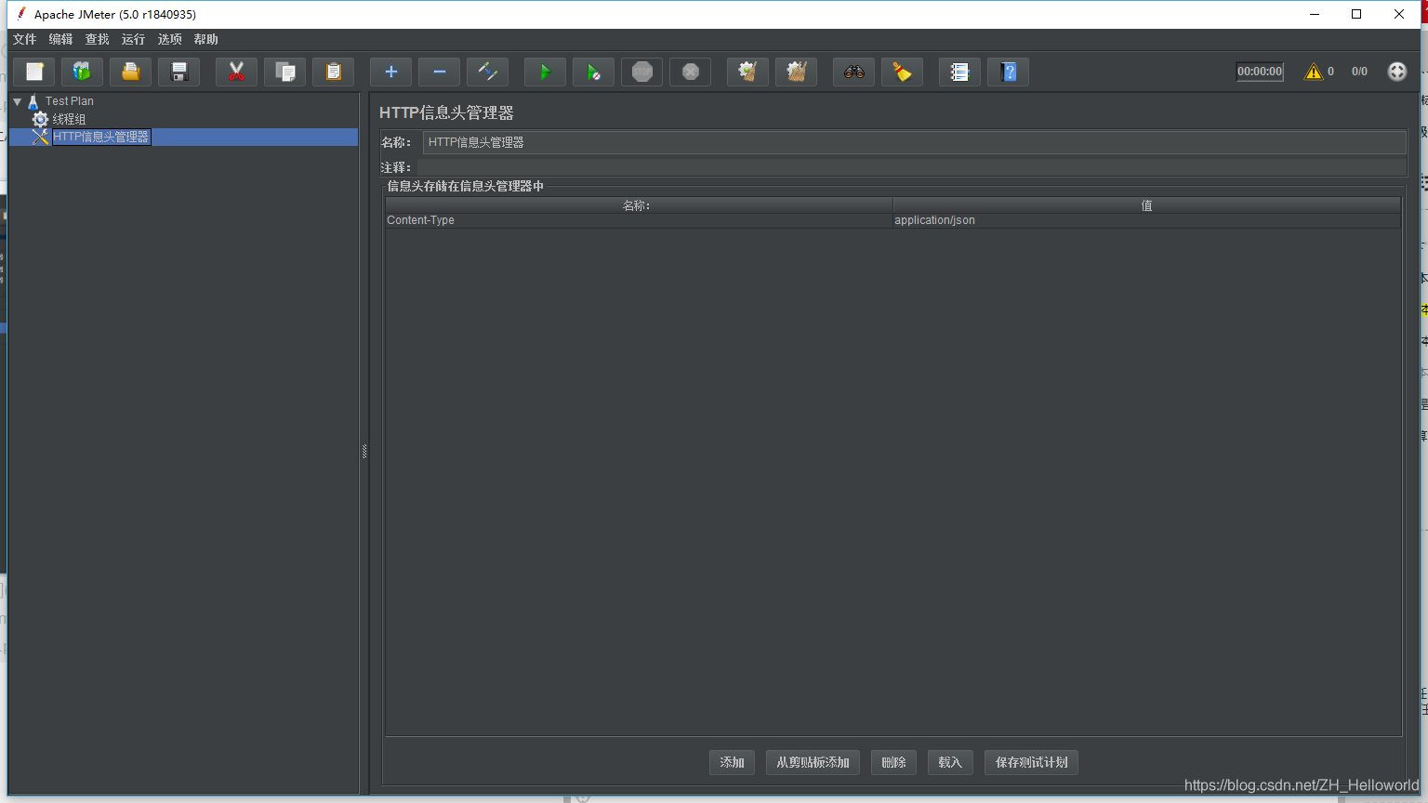Open the 文件 menu
Viewport: 1428px width, 803px height.
[x=24, y=39]
